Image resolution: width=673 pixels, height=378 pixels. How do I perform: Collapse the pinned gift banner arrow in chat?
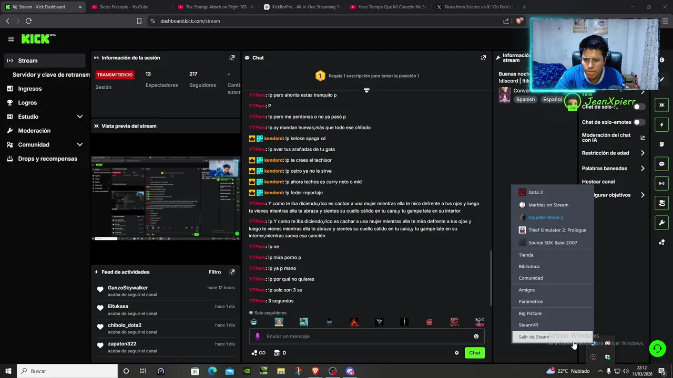(x=366, y=90)
